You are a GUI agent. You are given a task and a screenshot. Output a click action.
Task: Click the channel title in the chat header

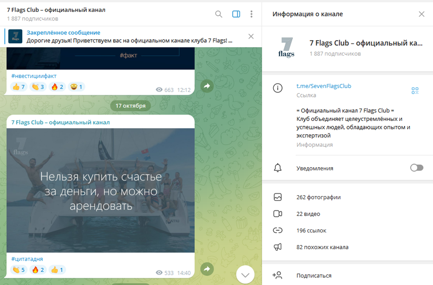click(56, 10)
